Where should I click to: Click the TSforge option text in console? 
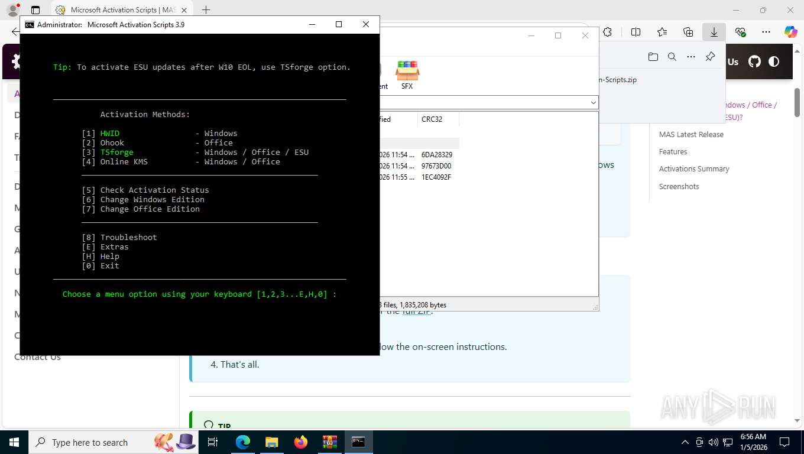click(x=117, y=153)
